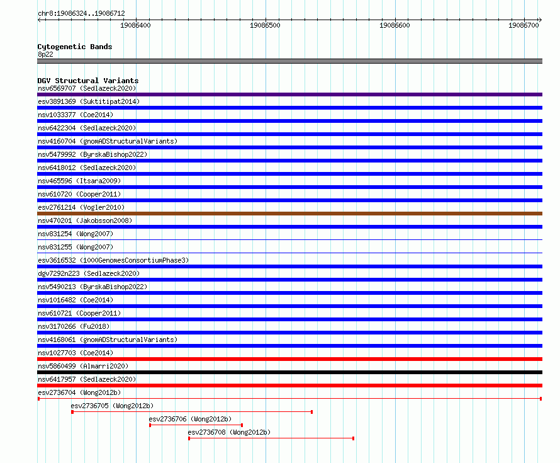Click ruler position 19086700
This screenshot has height=463, width=560.
point(524,25)
